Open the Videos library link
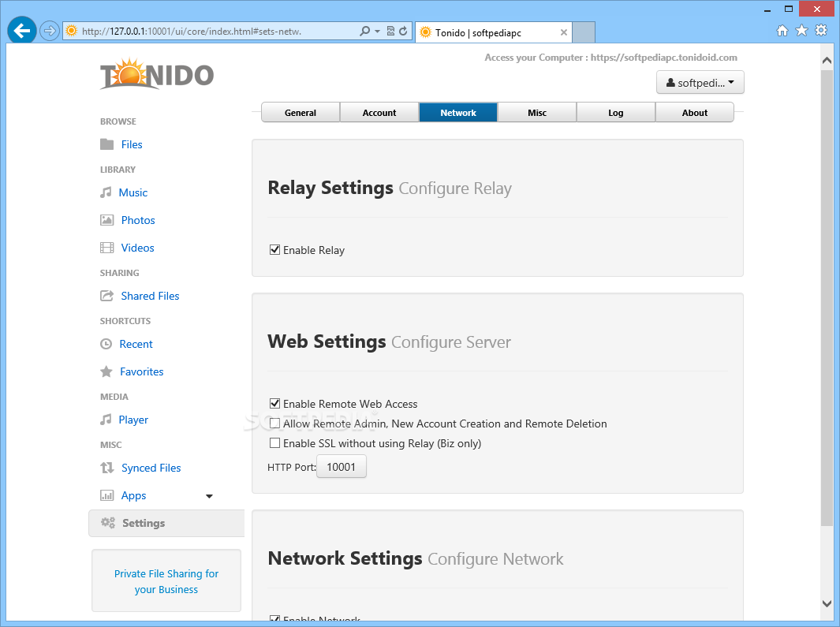Image resolution: width=840 pixels, height=627 pixels. [x=138, y=248]
